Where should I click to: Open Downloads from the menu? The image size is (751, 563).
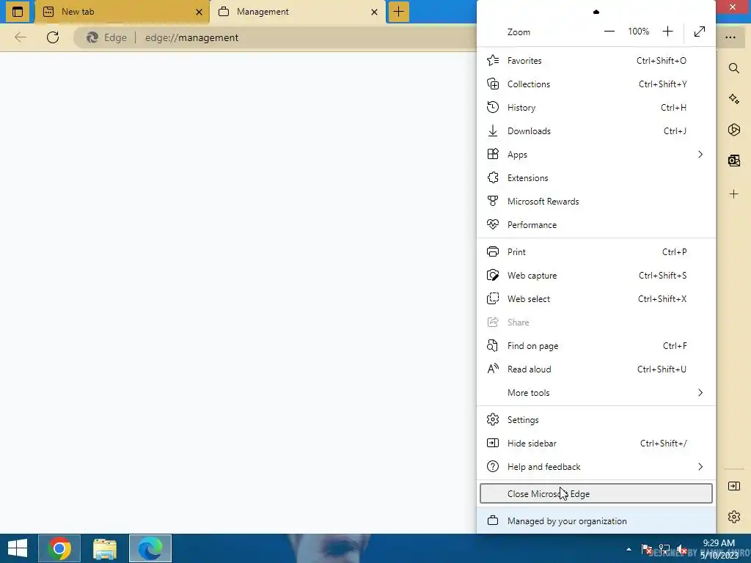596,131
